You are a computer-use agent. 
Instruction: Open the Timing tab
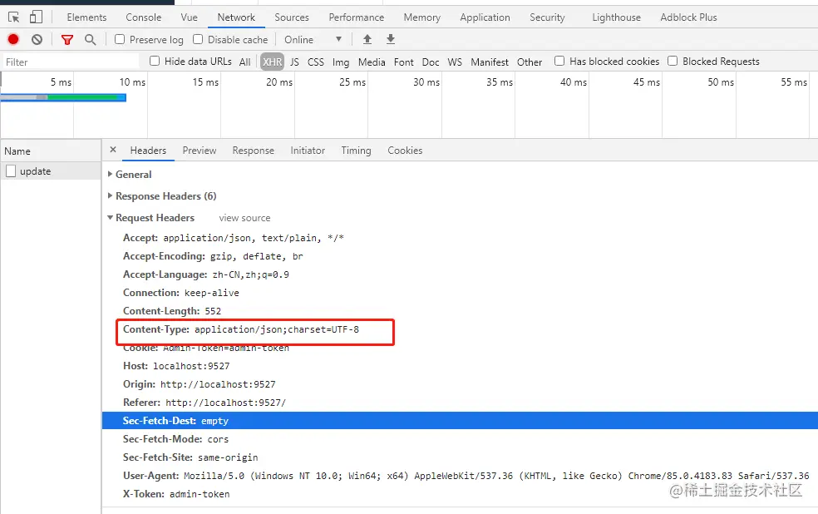[357, 151]
